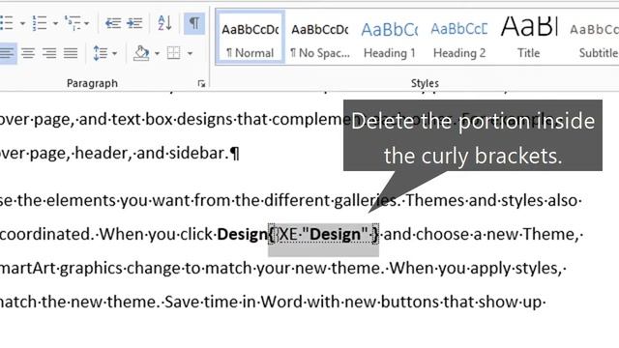Increase the paragraph indent
The width and height of the screenshot is (619, 348).
pyautogui.click(x=134, y=23)
